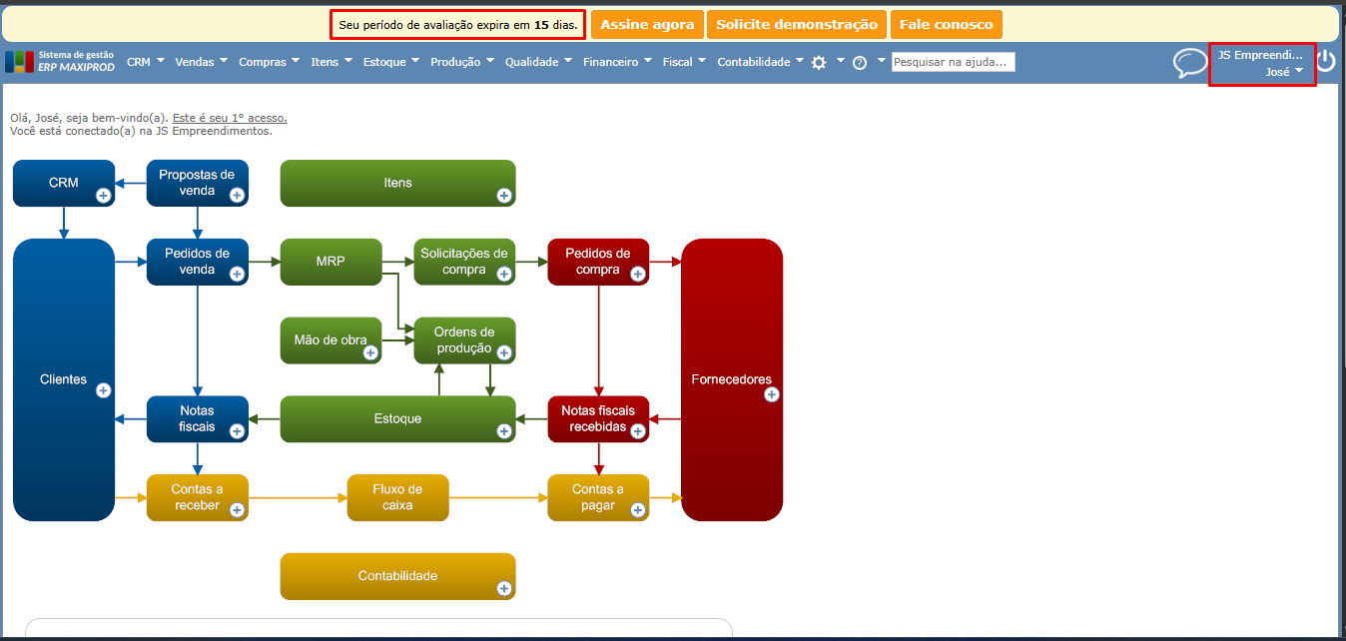
Task: Open the Fluxo de caixa block
Action: pos(397,497)
